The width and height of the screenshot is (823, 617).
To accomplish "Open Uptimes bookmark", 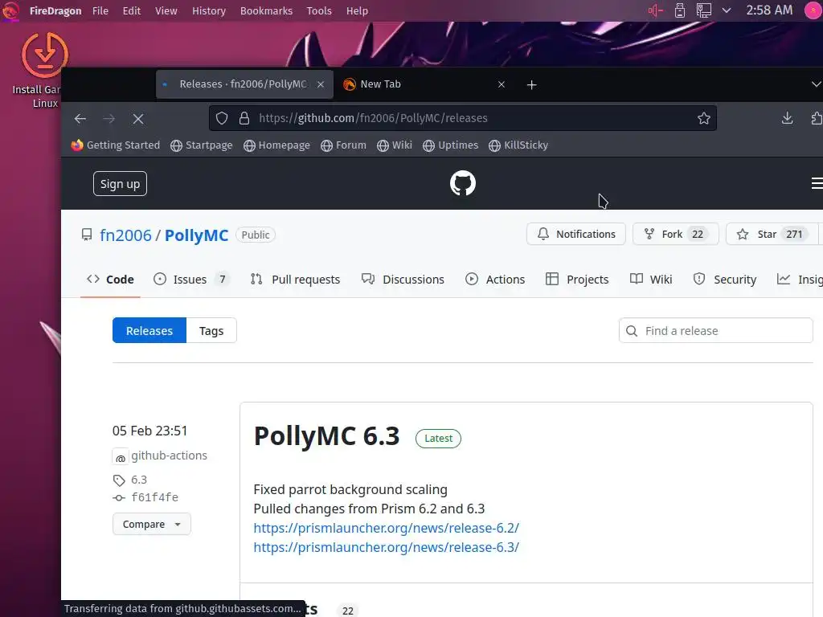I will 450,145.
